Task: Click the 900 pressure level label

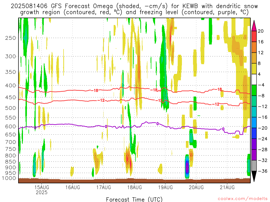Action: [11, 168]
